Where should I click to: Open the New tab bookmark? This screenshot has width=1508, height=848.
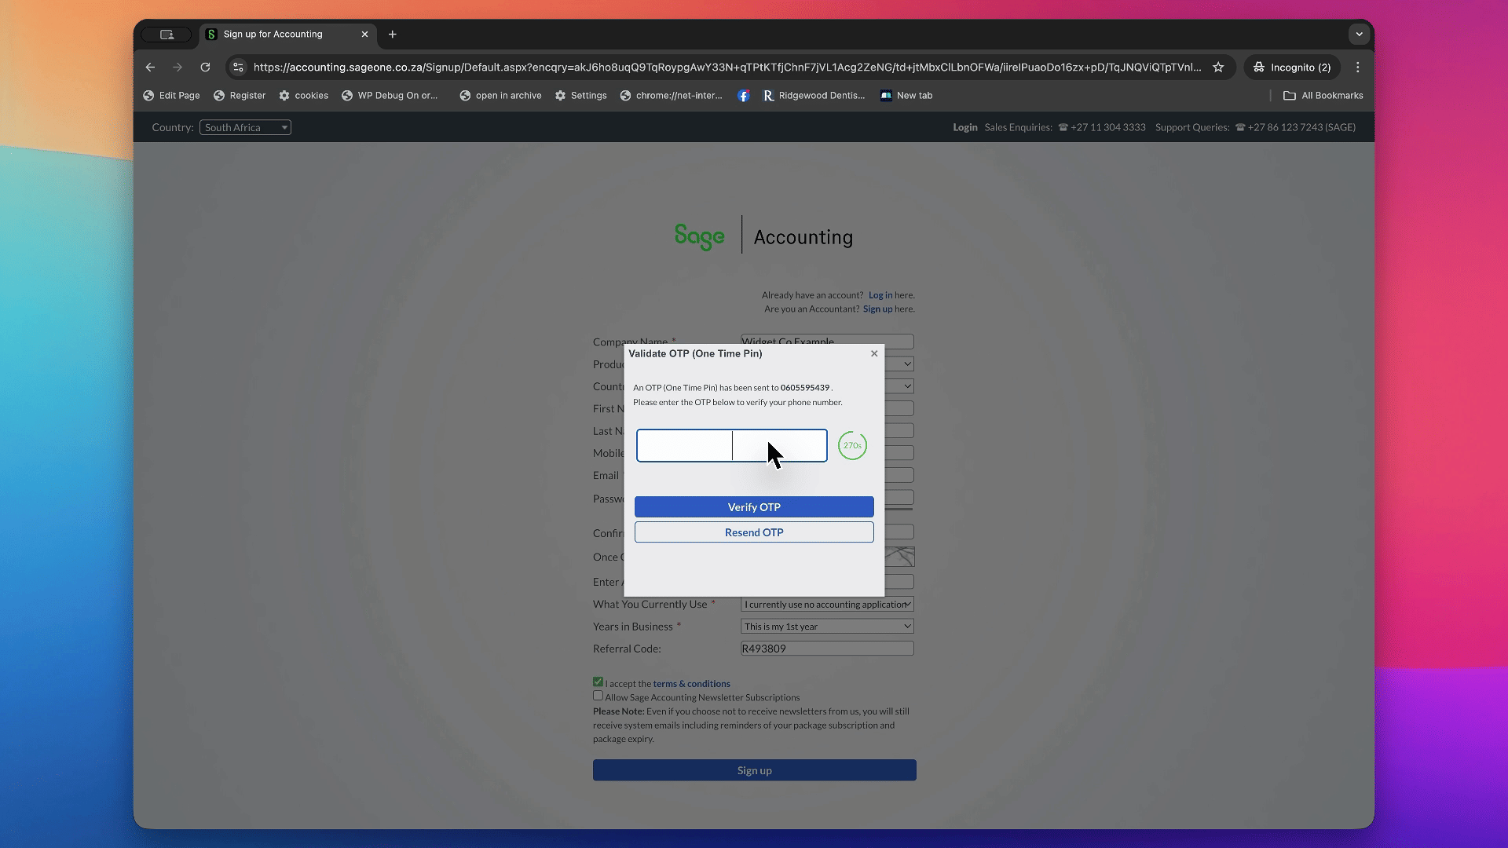pyautogui.click(x=906, y=96)
